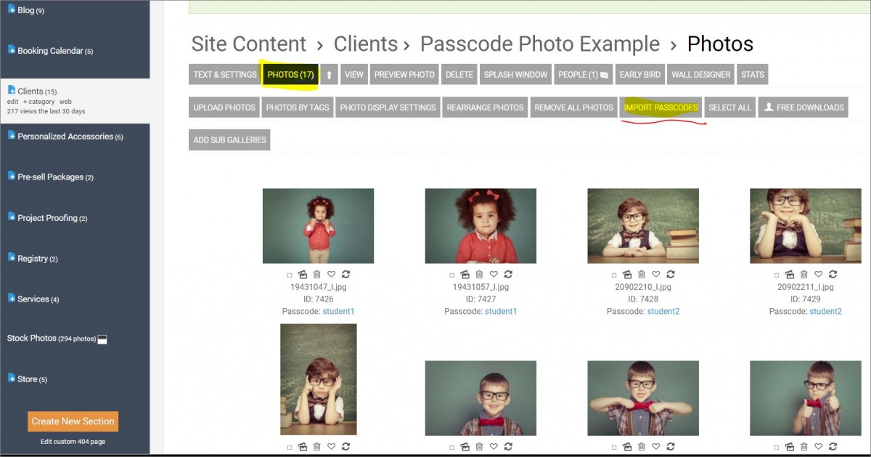The width and height of the screenshot is (871, 457).
Task: Click the refresh arrows icon for 19431057_l.jpg
Action: tap(508, 274)
